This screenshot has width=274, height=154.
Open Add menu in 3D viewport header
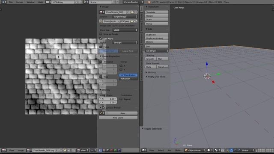pyautogui.click(x=170, y=150)
